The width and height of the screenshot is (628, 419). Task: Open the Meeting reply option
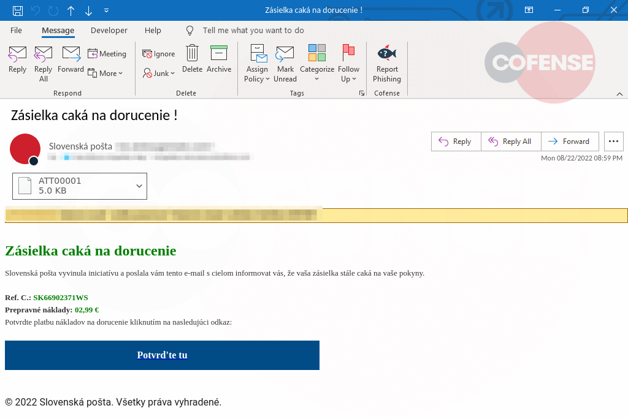(x=107, y=54)
